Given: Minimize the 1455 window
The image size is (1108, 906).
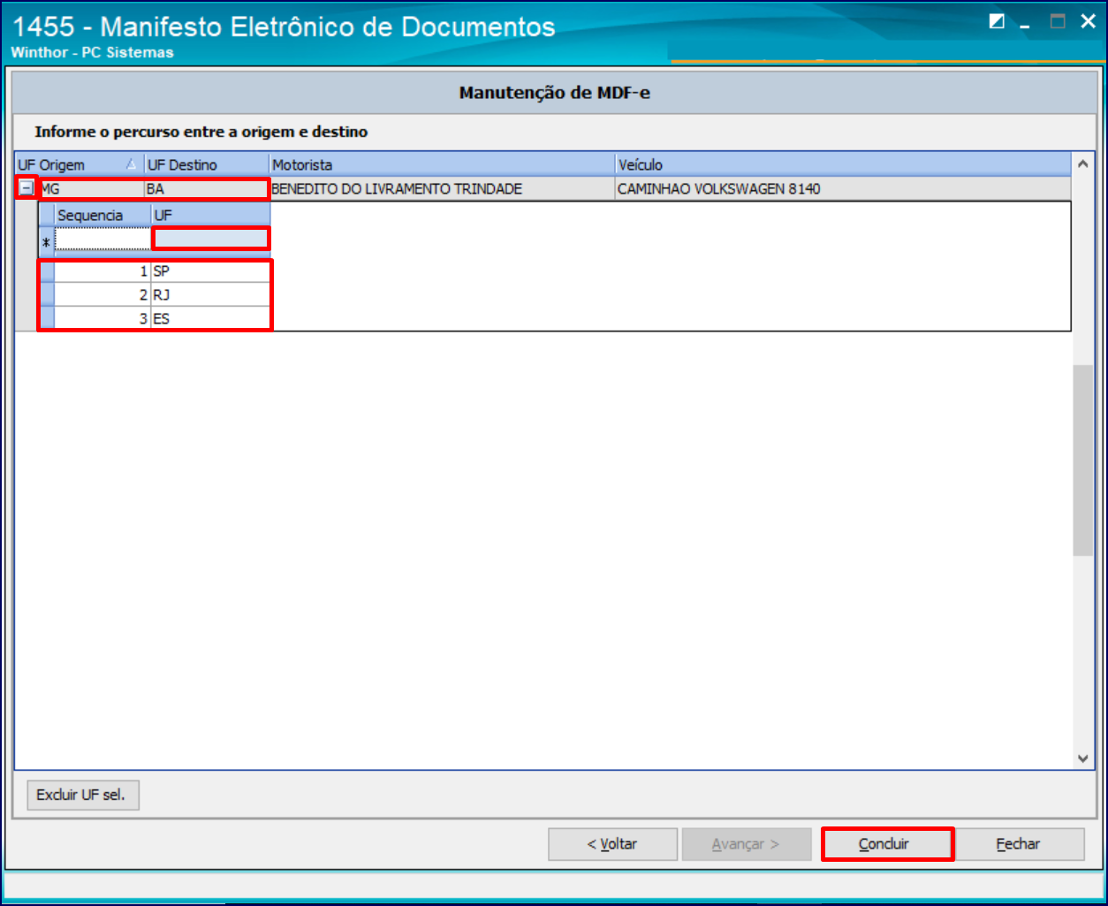Looking at the screenshot, I should [x=1026, y=24].
